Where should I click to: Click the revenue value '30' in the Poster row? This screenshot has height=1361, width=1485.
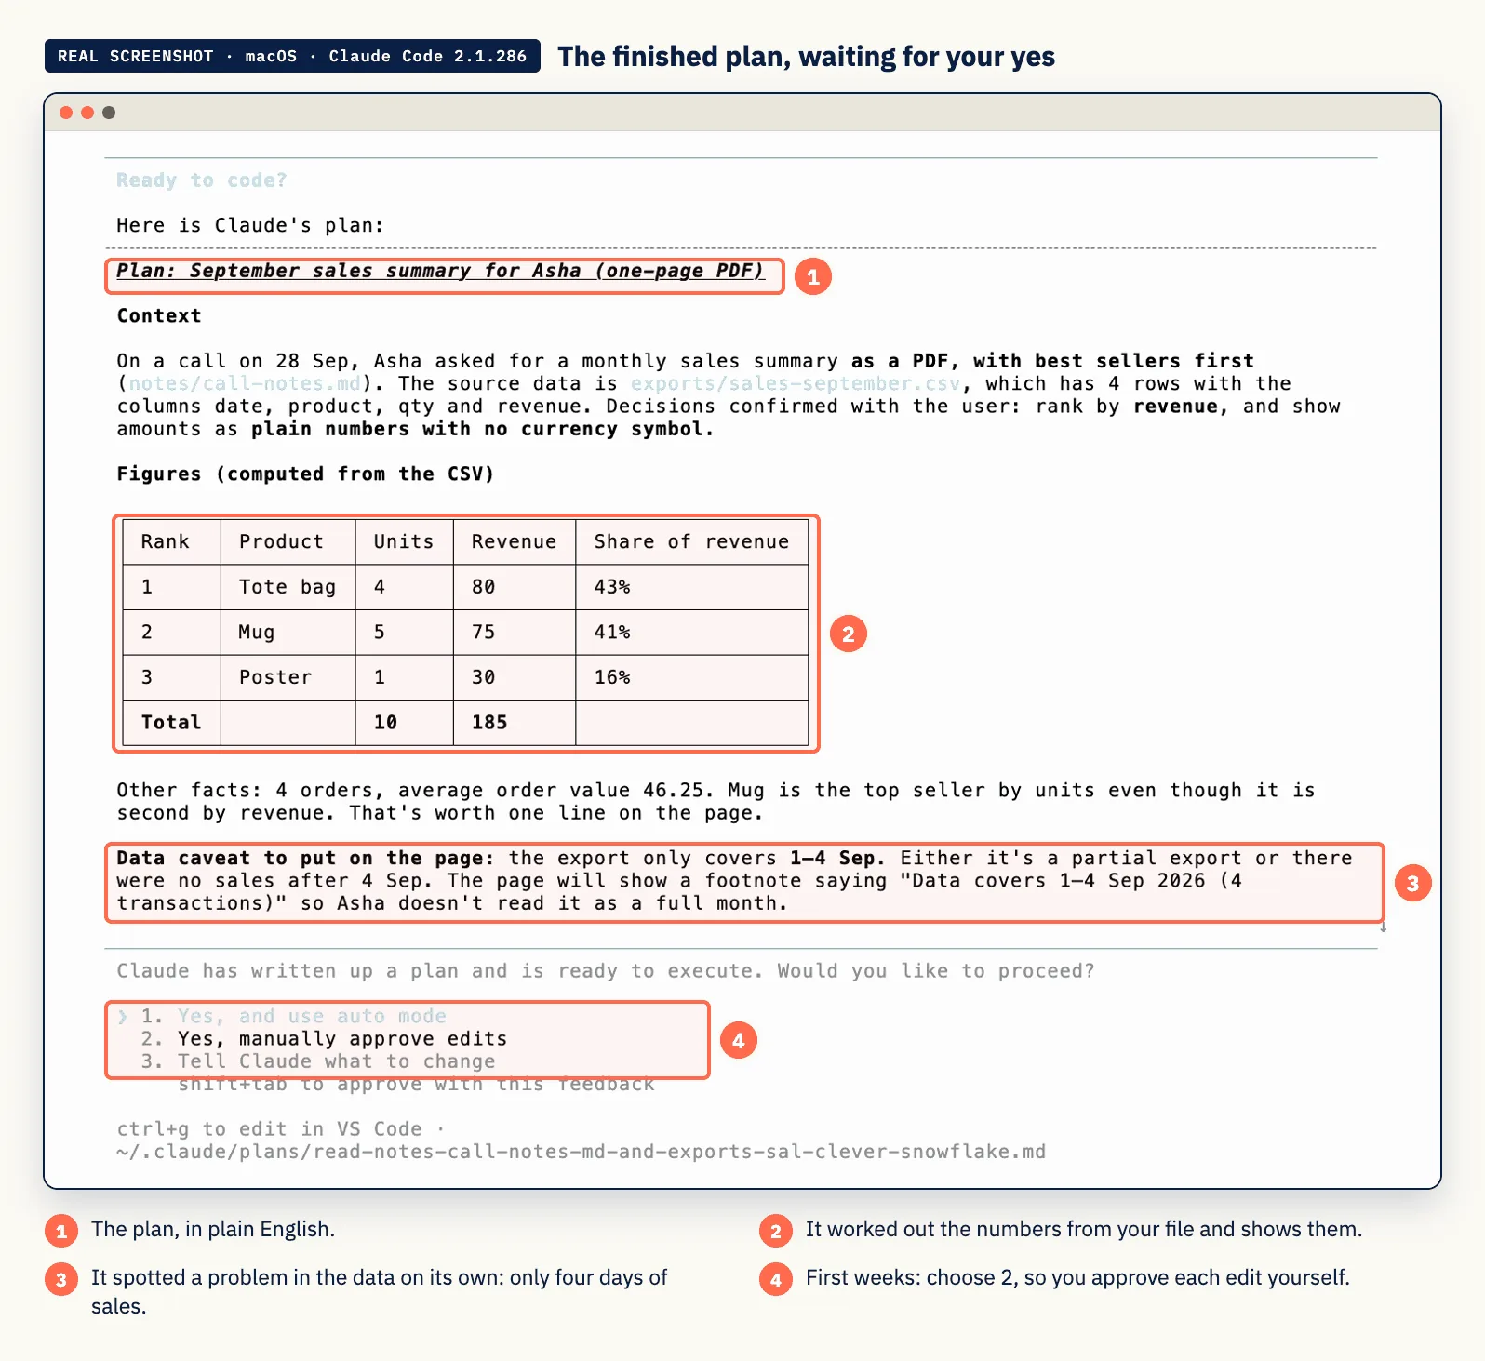point(483,677)
